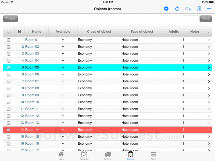Expand the Room 10 row chevron

(209, 102)
